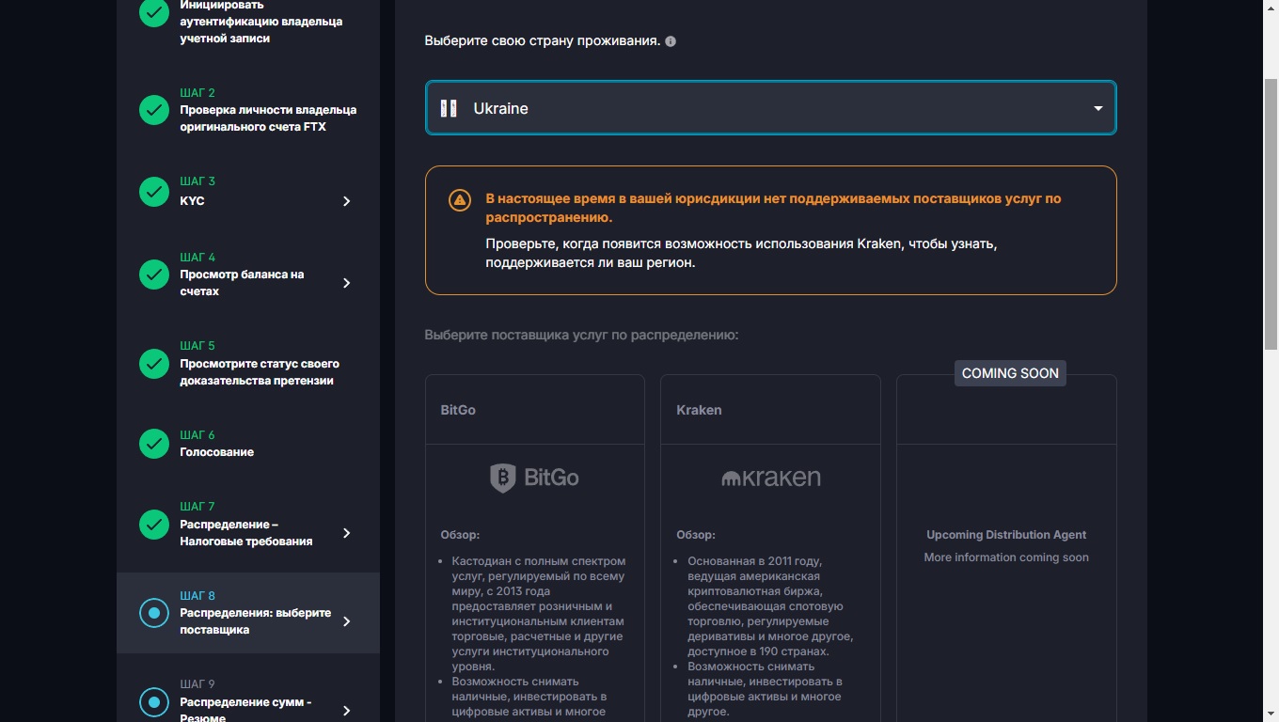1279x722 pixels.
Task: Select the Kraken provider card header
Action: point(770,410)
